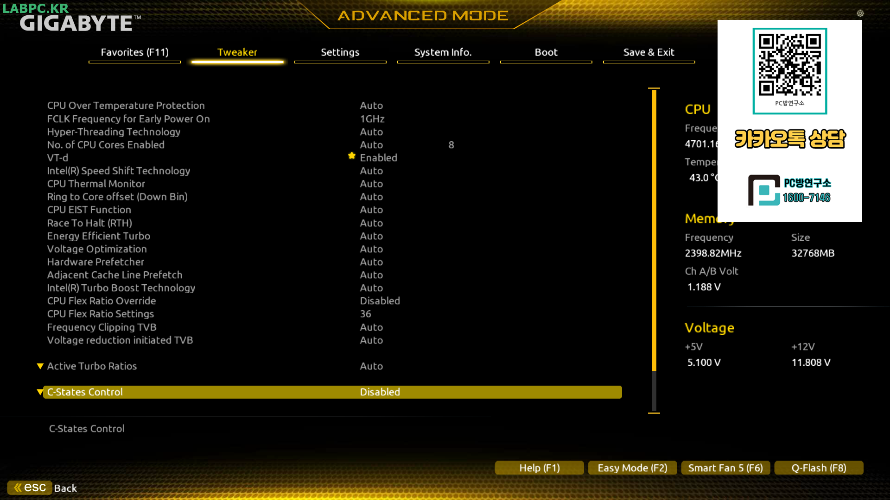Open Smart Fan 5 (F6)
Screen dimensions: 890x500
click(x=725, y=468)
